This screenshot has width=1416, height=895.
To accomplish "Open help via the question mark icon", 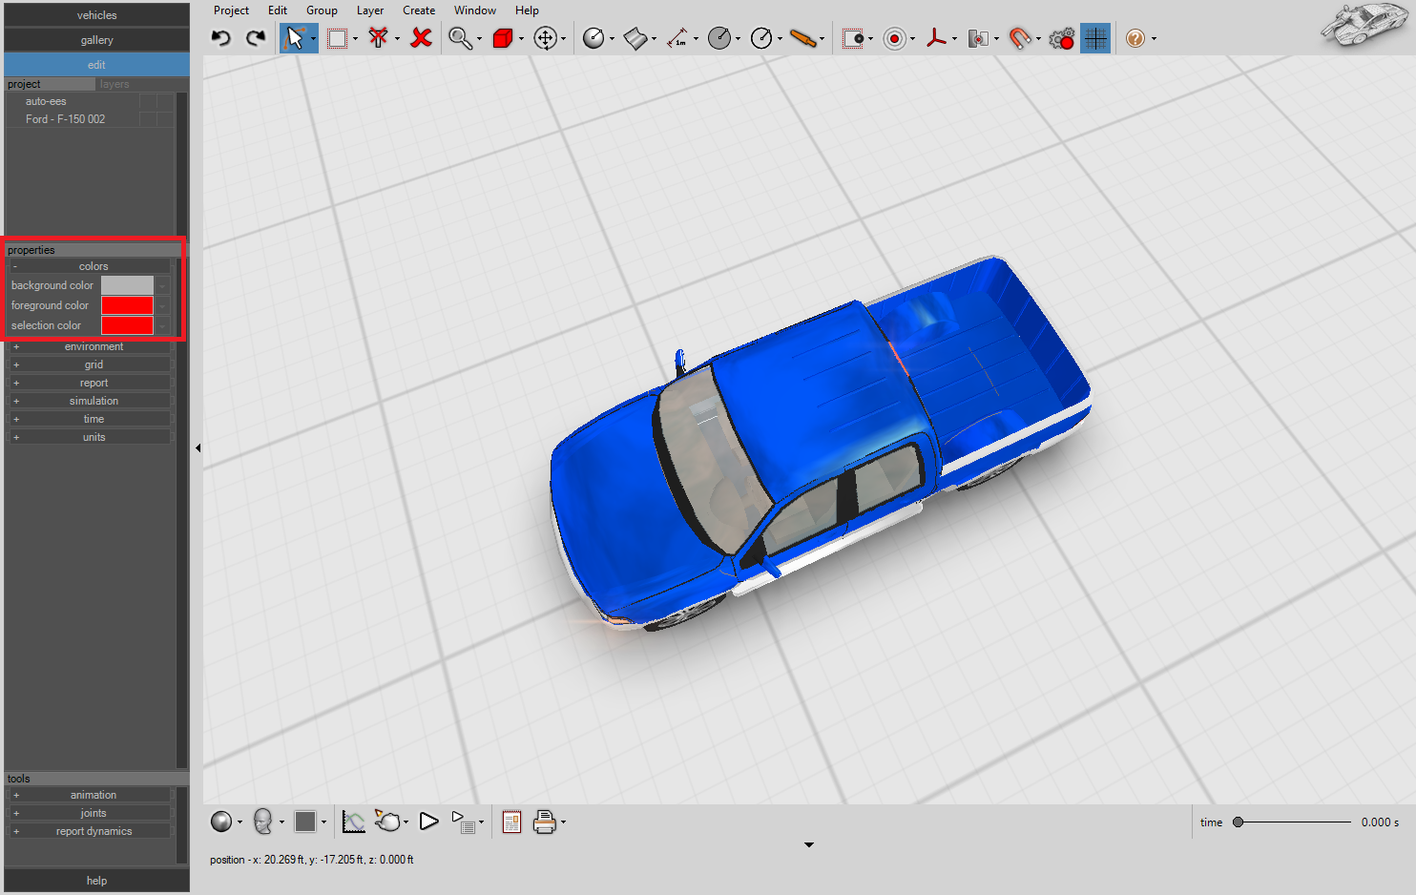I will pos(1135,38).
